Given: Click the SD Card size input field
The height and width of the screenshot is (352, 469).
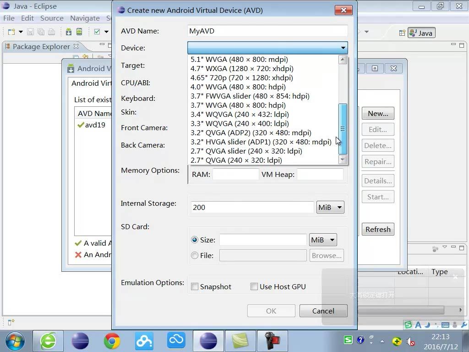Looking at the screenshot, I should pos(263,240).
